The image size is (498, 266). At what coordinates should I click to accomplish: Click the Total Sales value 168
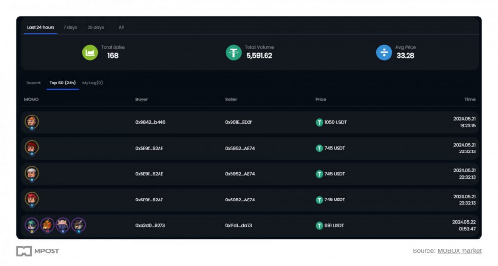coord(113,56)
